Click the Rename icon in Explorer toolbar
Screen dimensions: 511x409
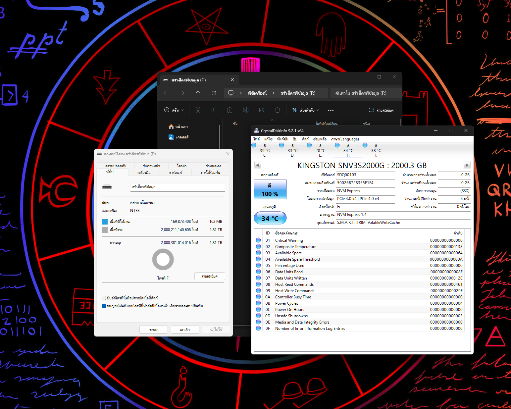tap(246, 110)
